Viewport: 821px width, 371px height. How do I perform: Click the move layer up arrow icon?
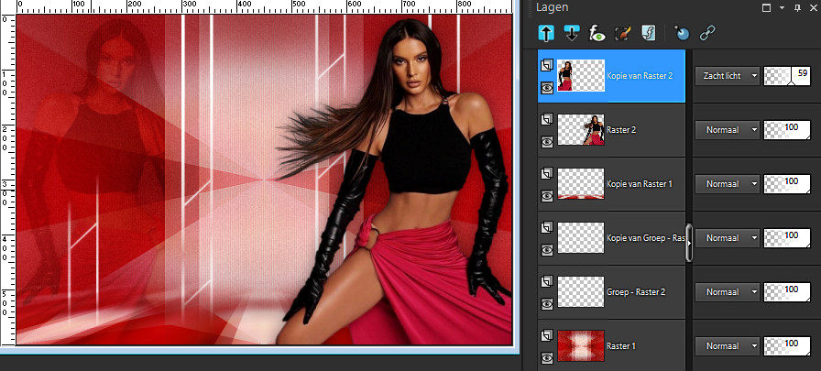tap(547, 33)
